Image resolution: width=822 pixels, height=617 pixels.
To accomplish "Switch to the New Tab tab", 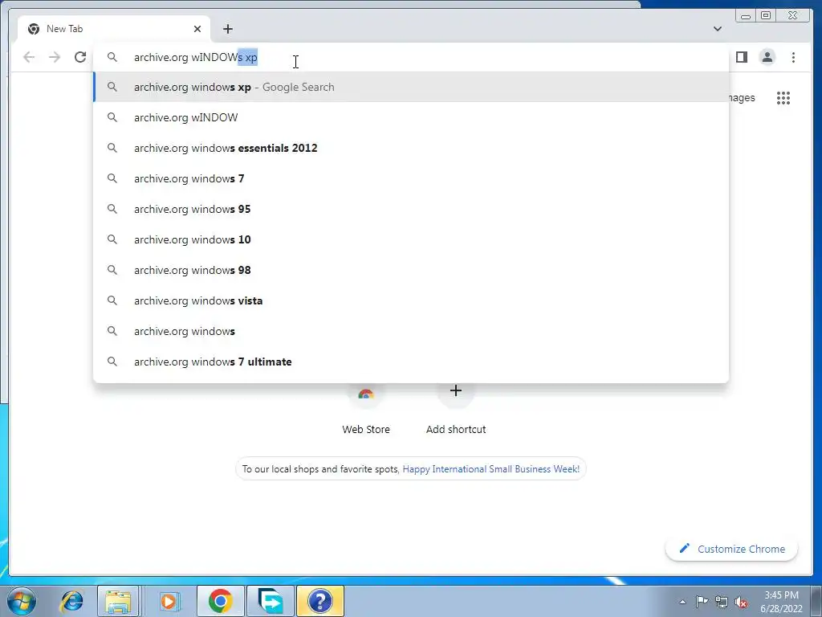I will pyautogui.click(x=114, y=29).
